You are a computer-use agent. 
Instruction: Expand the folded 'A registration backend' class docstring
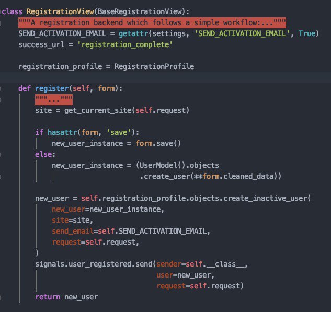pos(152,22)
